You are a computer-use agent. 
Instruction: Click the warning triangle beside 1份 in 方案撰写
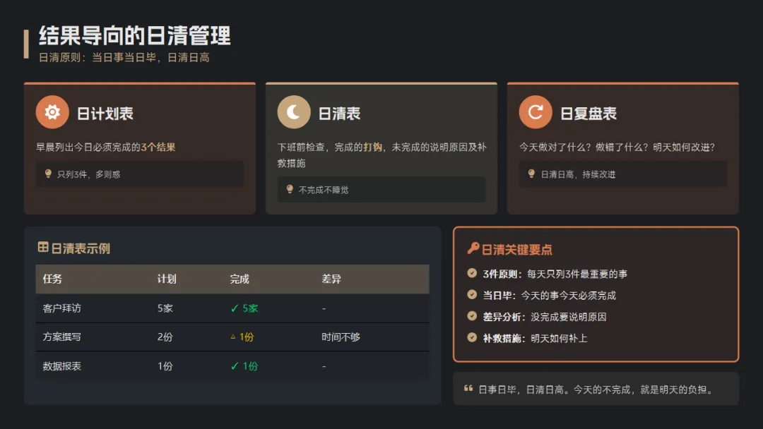233,337
